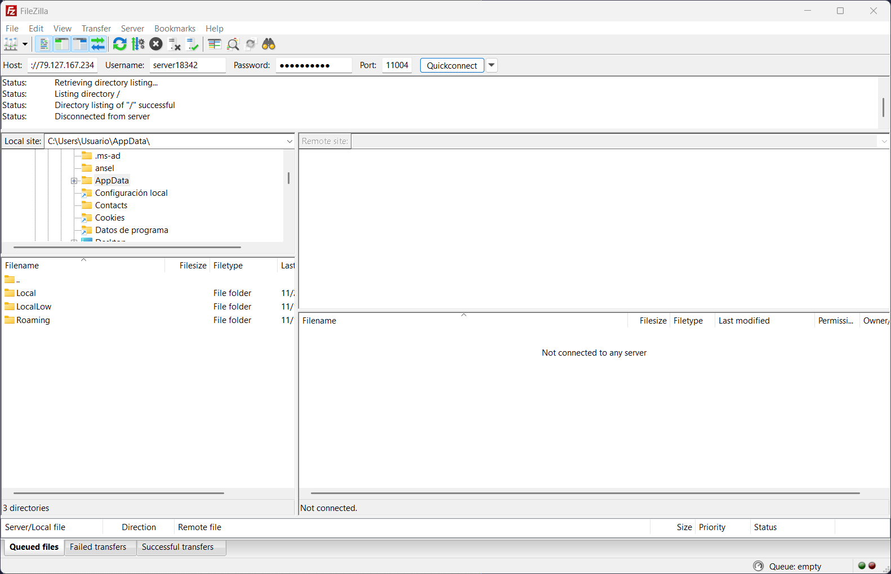Toggle processing of the transfer queue
This screenshot has height=574, width=891.
click(x=138, y=44)
